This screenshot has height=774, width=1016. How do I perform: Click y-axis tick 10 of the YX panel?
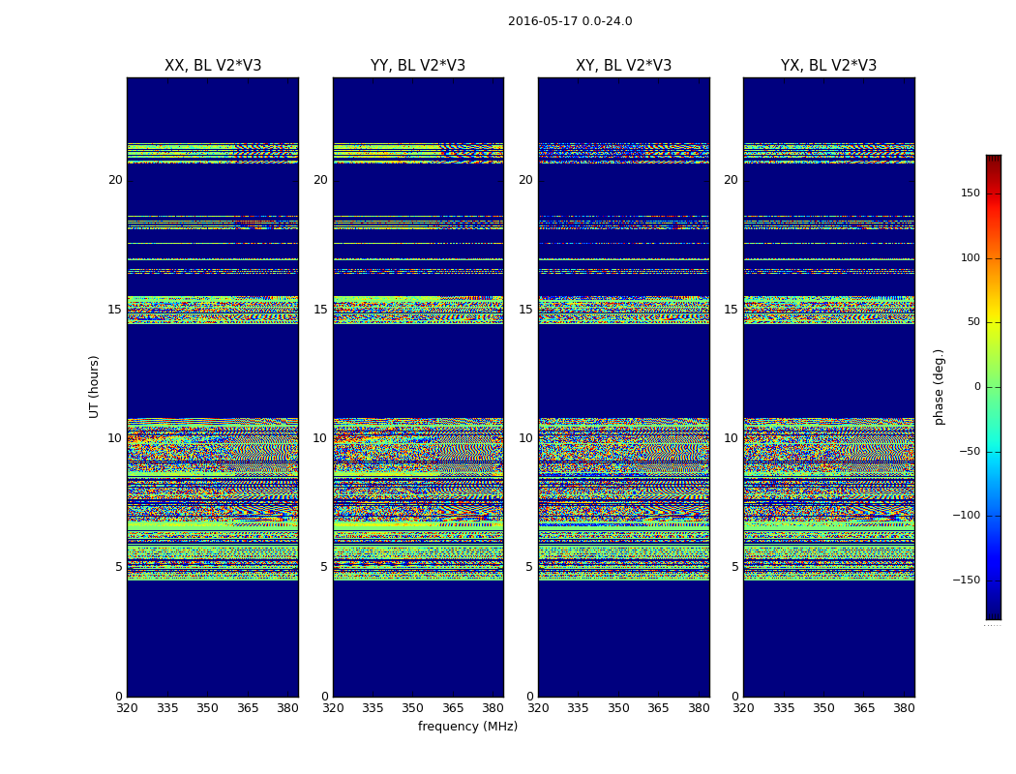pos(731,438)
